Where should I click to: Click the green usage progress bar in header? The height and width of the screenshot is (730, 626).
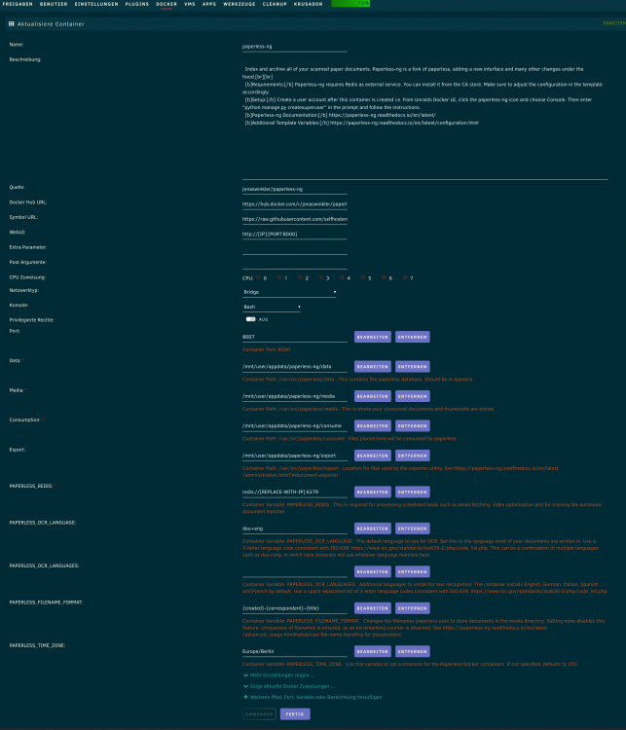[x=350, y=3]
